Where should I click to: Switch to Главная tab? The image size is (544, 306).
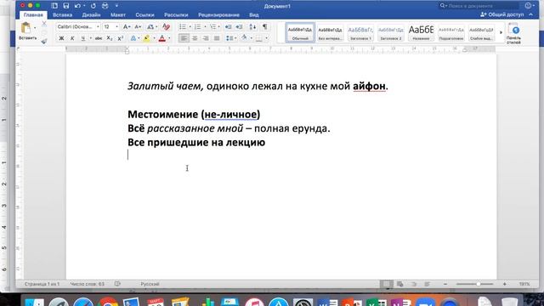pos(33,15)
